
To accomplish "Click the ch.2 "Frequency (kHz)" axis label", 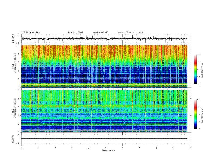I will pyautogui.click(x=15, y=108).
